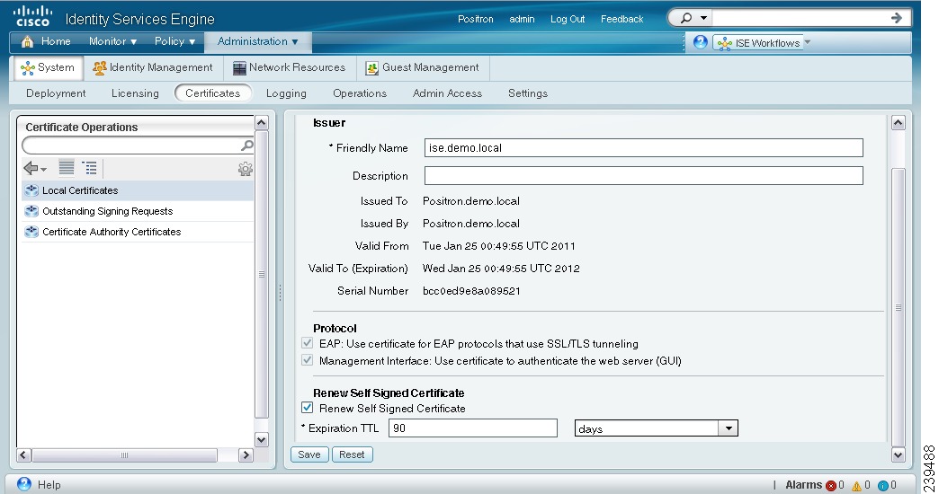Select Local Certificates in the tree
939x494 pixels.
138,190
